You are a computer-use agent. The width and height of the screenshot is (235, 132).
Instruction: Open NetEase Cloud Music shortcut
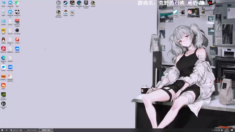(4, 49)
